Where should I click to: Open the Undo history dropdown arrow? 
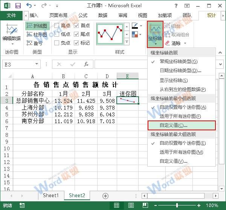coord(35,6)
